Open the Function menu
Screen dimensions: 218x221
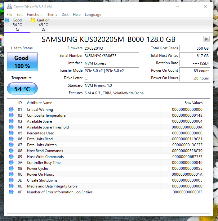click(34, 15)
